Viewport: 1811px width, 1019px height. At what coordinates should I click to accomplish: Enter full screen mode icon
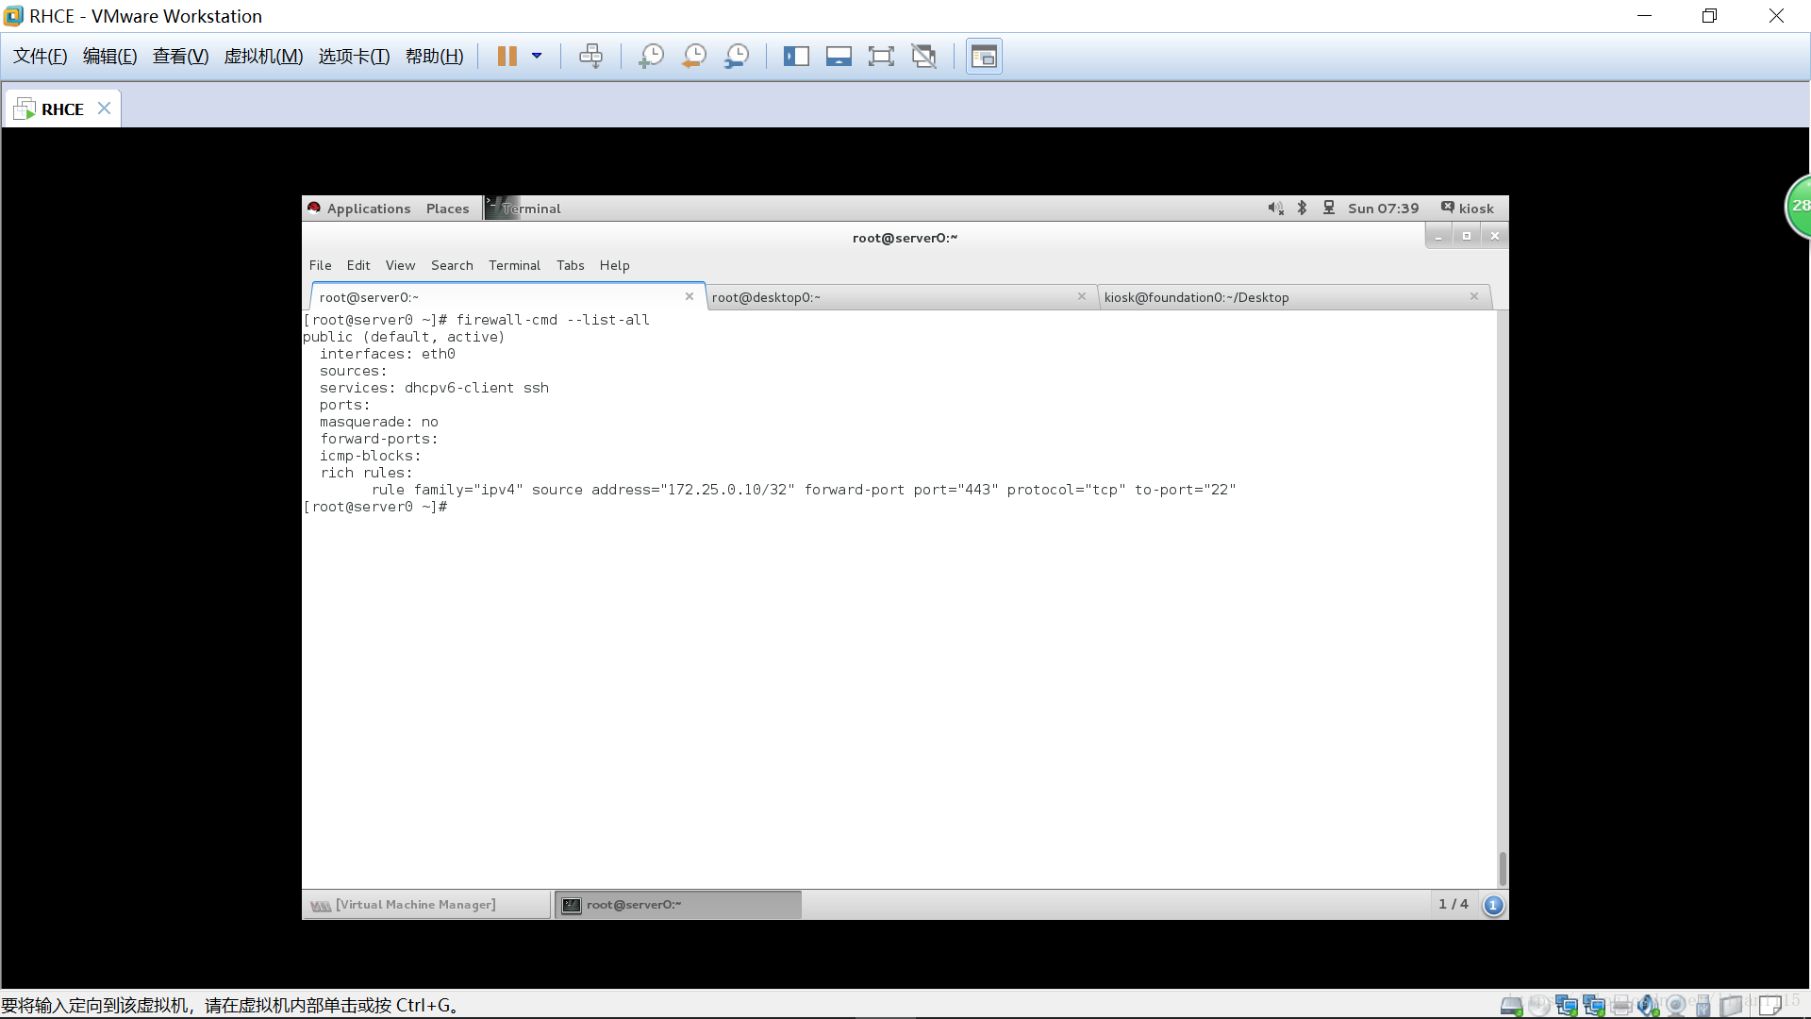point(881,57)
